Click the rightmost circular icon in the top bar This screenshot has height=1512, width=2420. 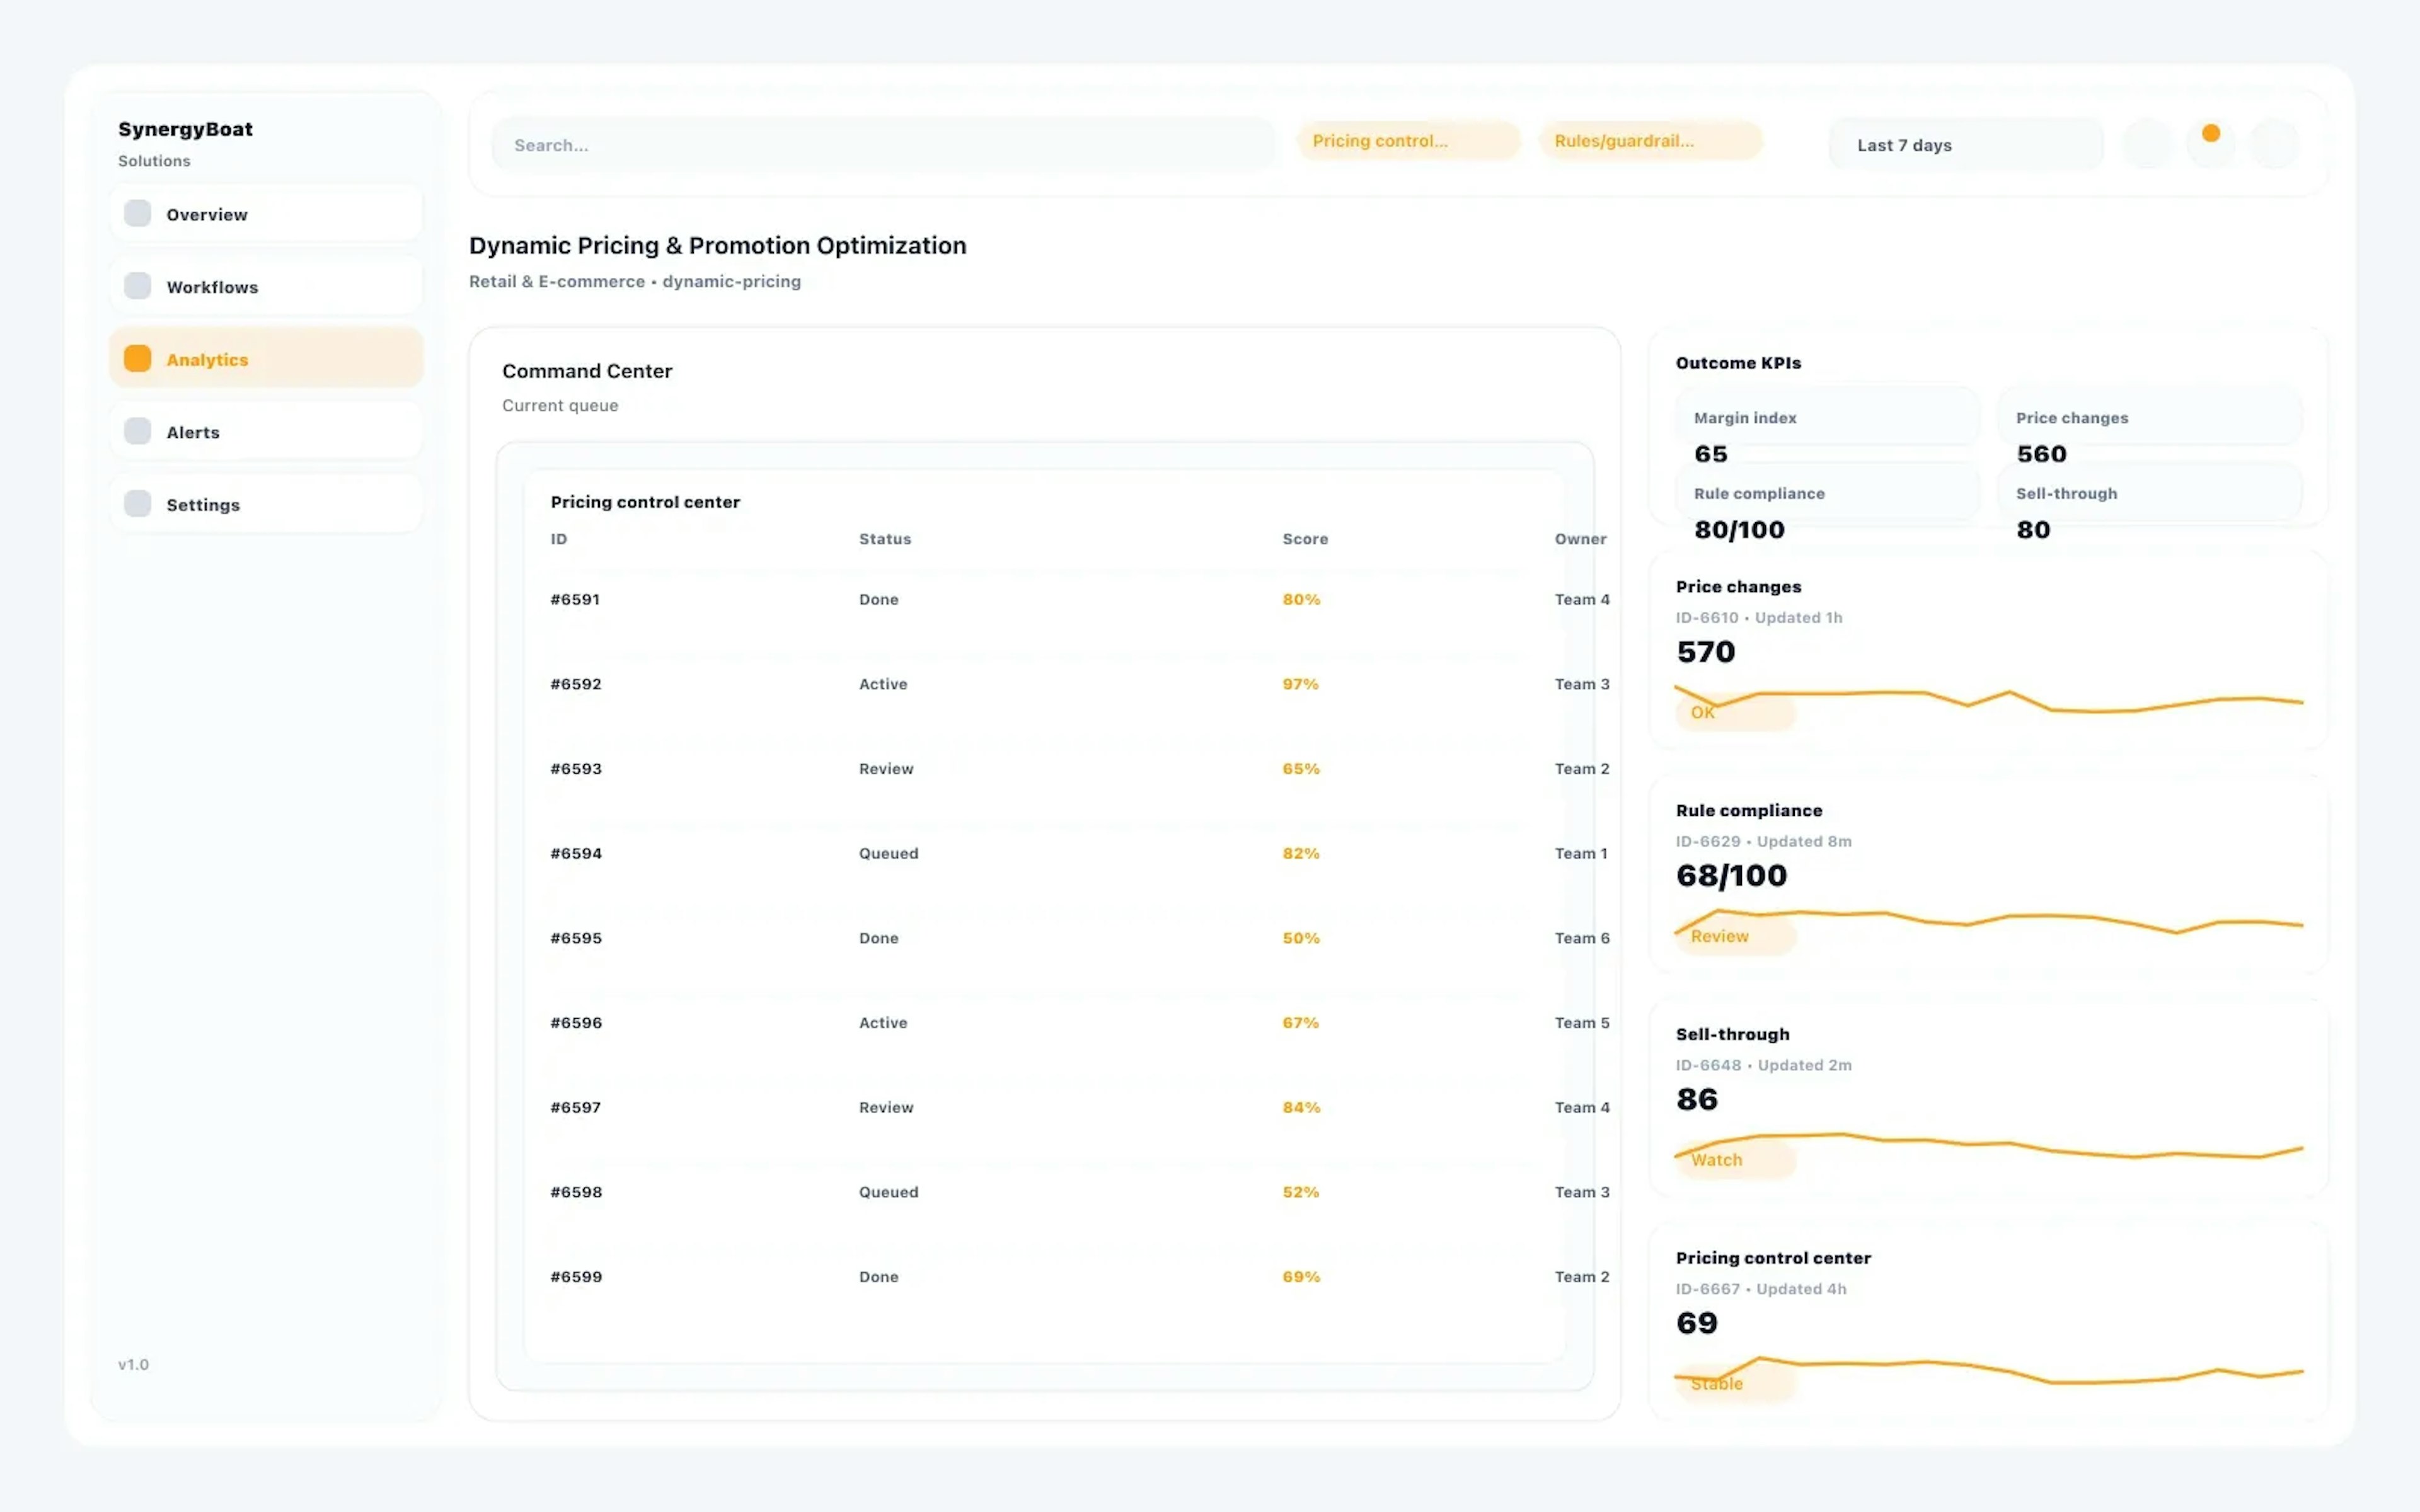point(2274,143)
